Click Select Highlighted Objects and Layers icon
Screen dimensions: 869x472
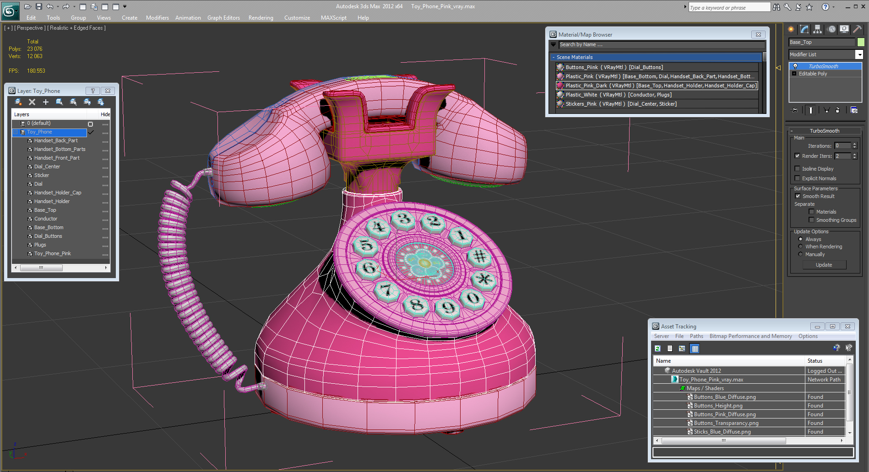(x=60, y=102)
